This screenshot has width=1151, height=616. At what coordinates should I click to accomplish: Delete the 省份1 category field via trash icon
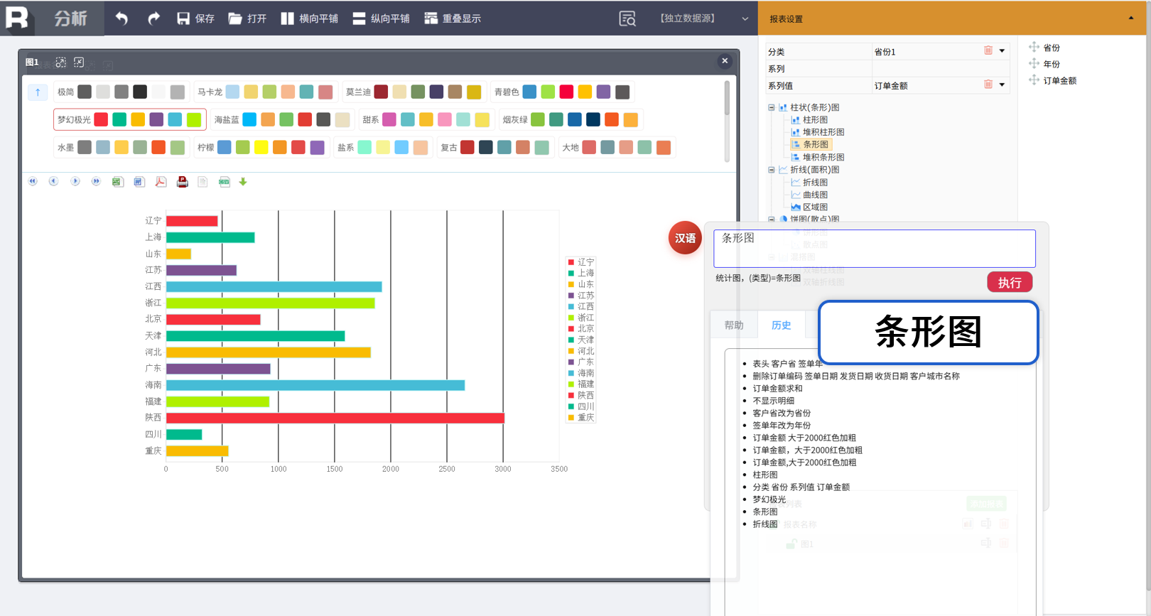tap(988, 51)
